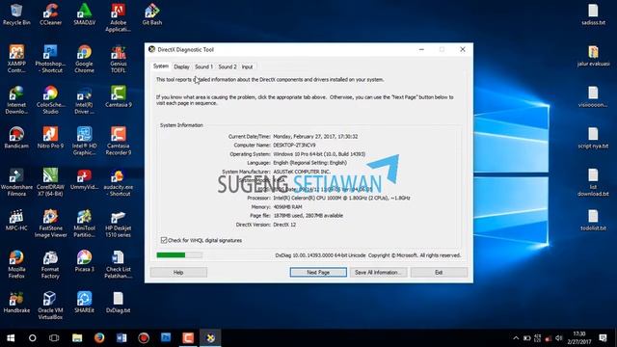
Task: Click the Exit button in DxDiag
Action: [439, 272]
